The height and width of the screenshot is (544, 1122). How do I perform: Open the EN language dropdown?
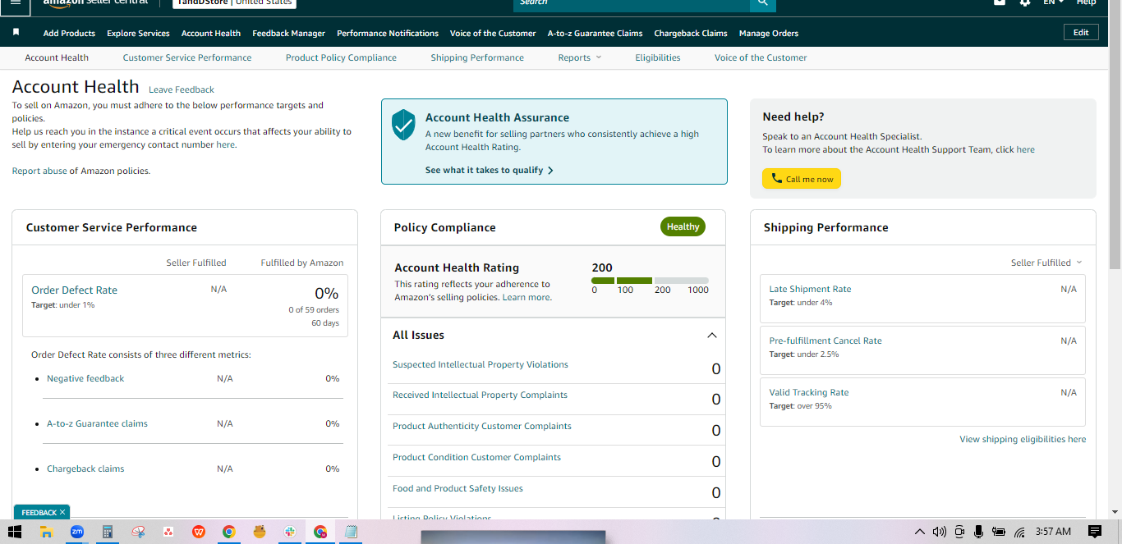click(1053, 2)
